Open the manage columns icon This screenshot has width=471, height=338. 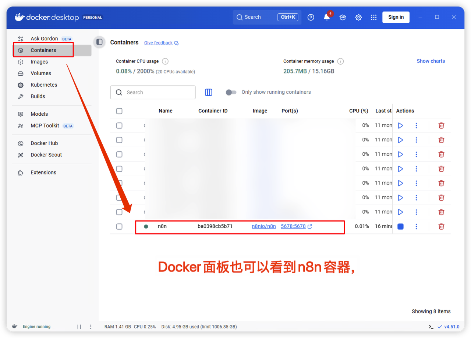(209, 92)
